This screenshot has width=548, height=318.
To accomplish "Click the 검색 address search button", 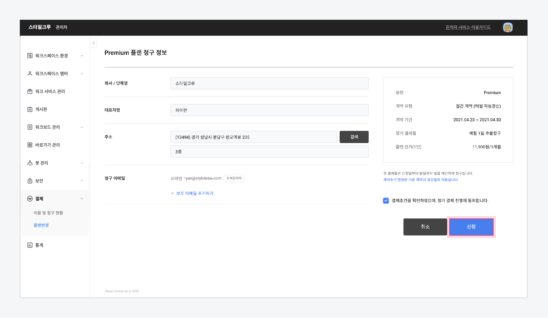I will [x=354, y=137].
